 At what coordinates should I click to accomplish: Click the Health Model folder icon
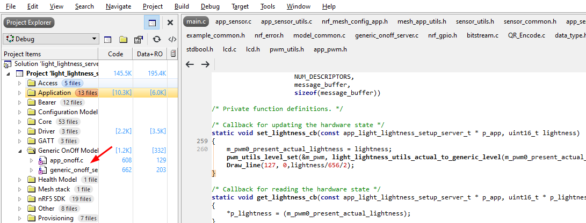31,180
